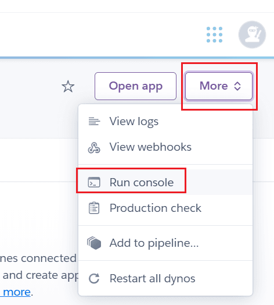Click the blue loading bar under header
Viewport: 274px width, 305px height.
click(x=137, y=58)
